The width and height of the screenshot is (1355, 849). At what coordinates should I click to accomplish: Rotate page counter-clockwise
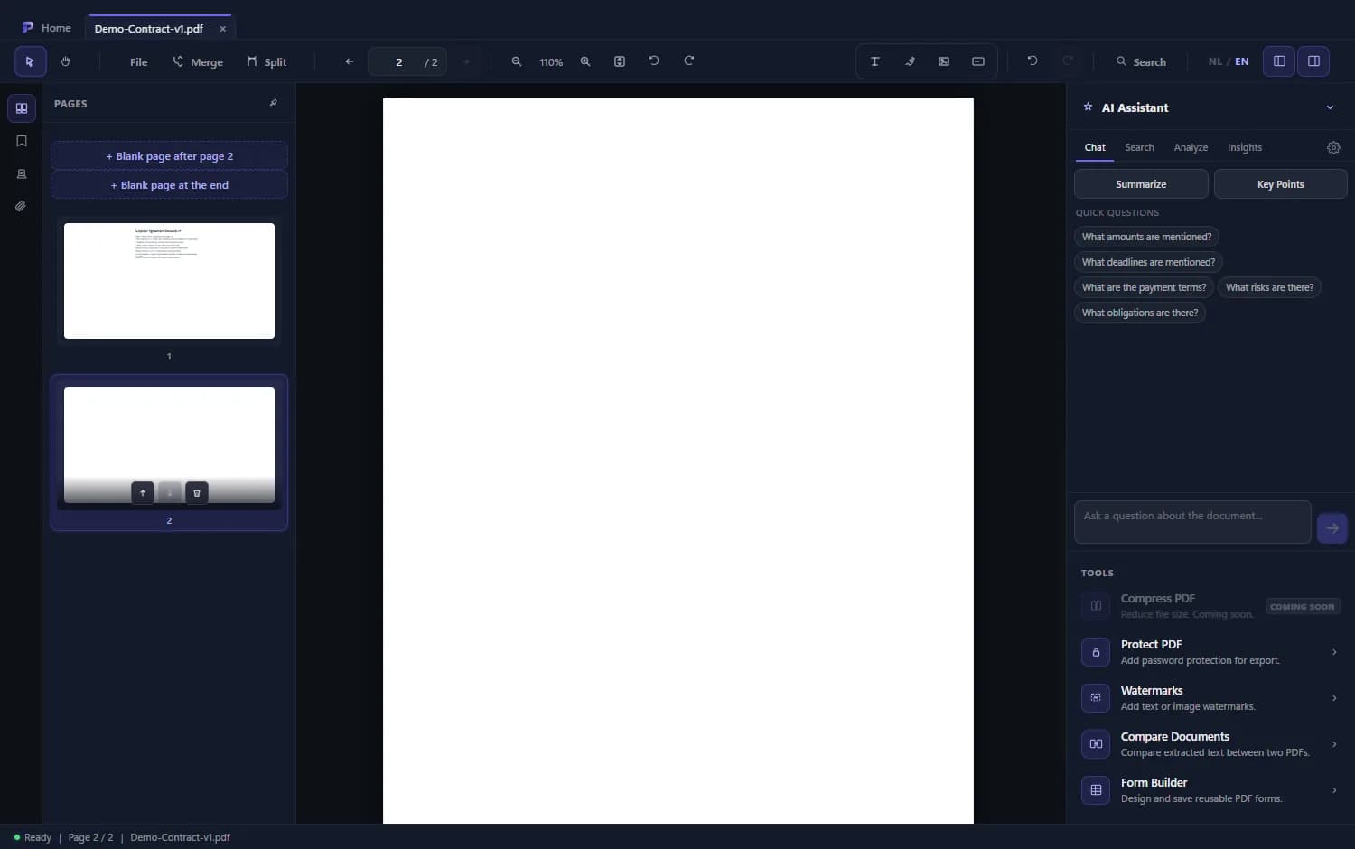pyautogui.click(x=654, y=61)
